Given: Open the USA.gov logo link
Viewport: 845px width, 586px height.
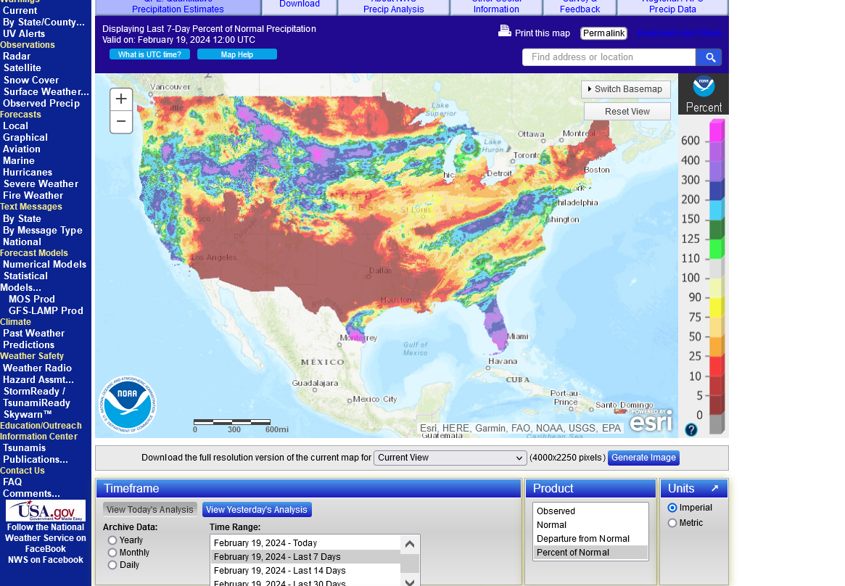Looking at the screenshot, I should click(46, 511).
